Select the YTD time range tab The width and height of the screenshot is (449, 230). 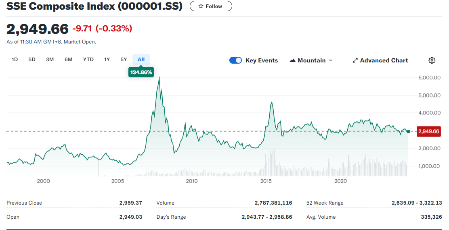tap(88, 60)
